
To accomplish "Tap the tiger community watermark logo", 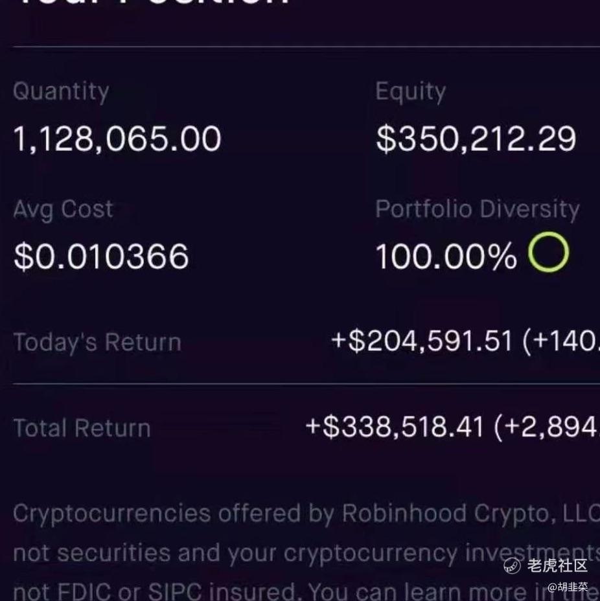I will pos(512,565).
